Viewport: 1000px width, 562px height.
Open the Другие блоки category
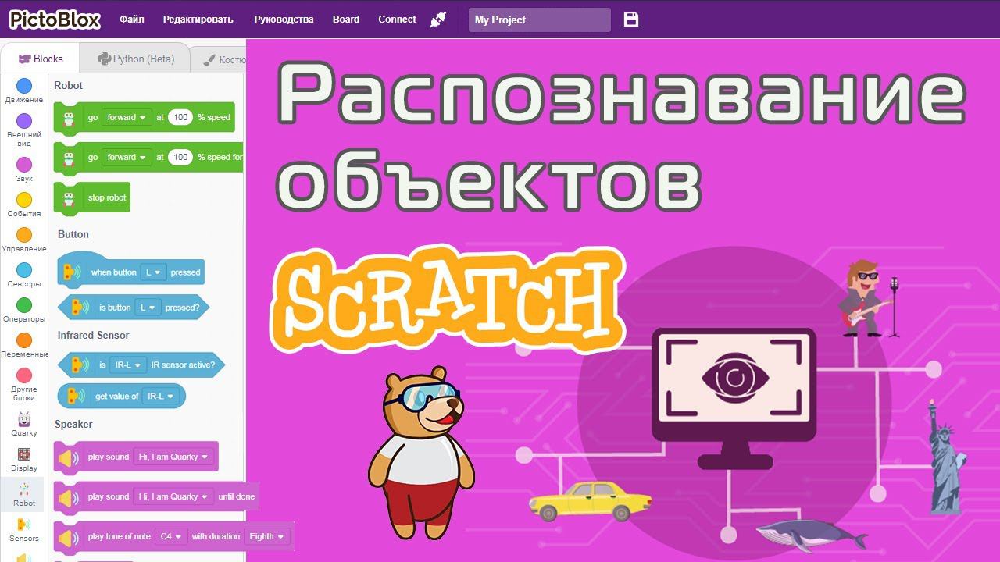pyautogui.click(x=24, y=384)
